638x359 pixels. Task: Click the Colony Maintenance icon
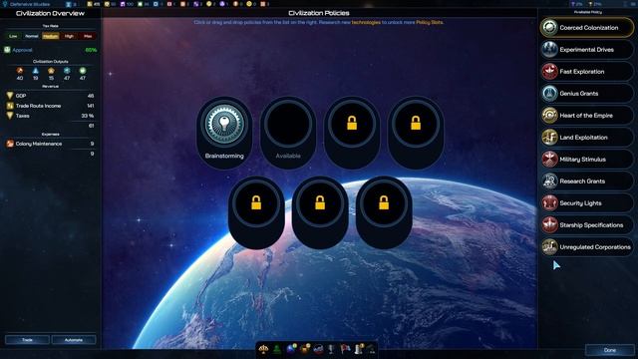[10, 144]
